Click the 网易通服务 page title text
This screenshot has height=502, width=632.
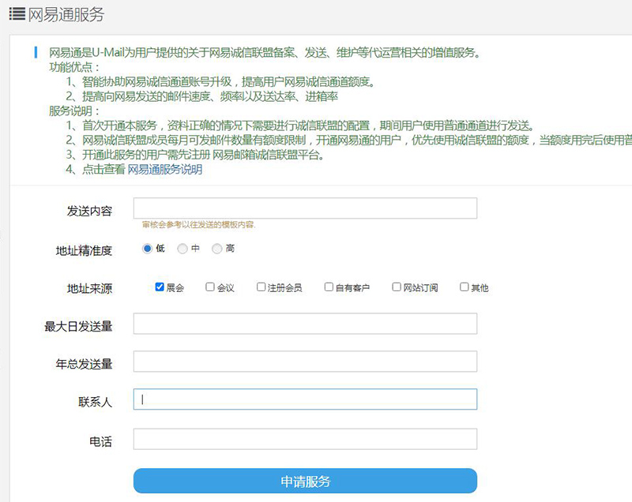click(x=66, y=14)
